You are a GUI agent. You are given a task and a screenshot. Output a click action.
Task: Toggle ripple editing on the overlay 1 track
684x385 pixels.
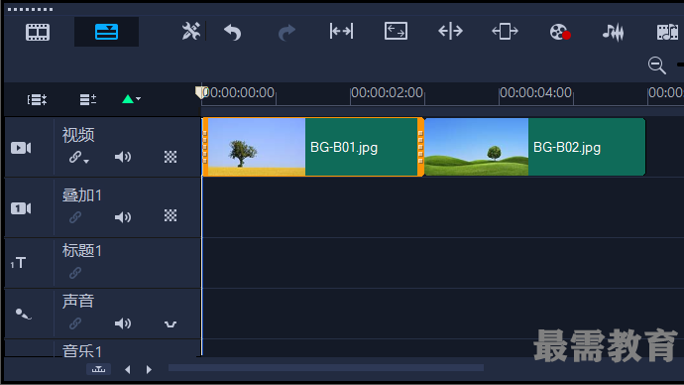pyautogui.click(x=75, y=217)
